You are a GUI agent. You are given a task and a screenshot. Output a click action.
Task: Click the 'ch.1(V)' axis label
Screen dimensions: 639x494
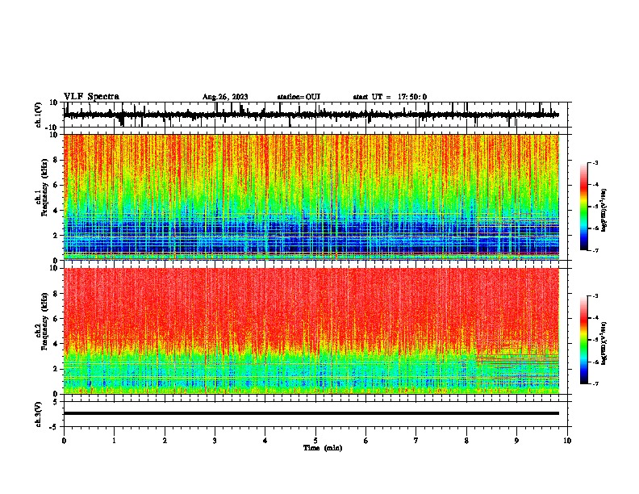(39, 115)
